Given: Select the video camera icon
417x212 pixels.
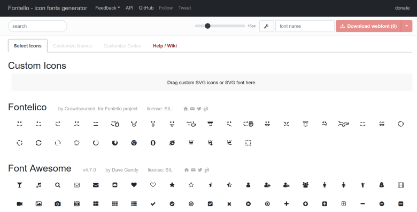Looking at the screenshot, I should tap(19, 204).
